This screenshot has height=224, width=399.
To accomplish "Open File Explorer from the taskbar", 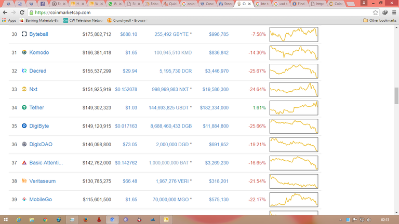I will (x=32, y=220).
